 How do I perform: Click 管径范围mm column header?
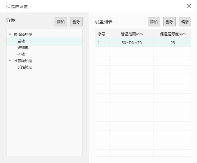(x=132, y=34)
